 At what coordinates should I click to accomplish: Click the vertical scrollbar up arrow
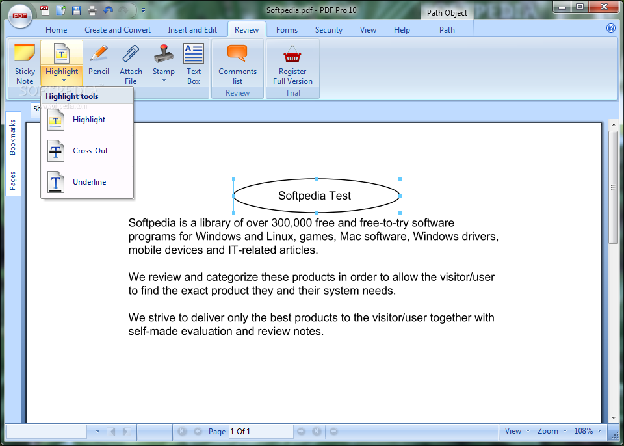pos(613,125)
